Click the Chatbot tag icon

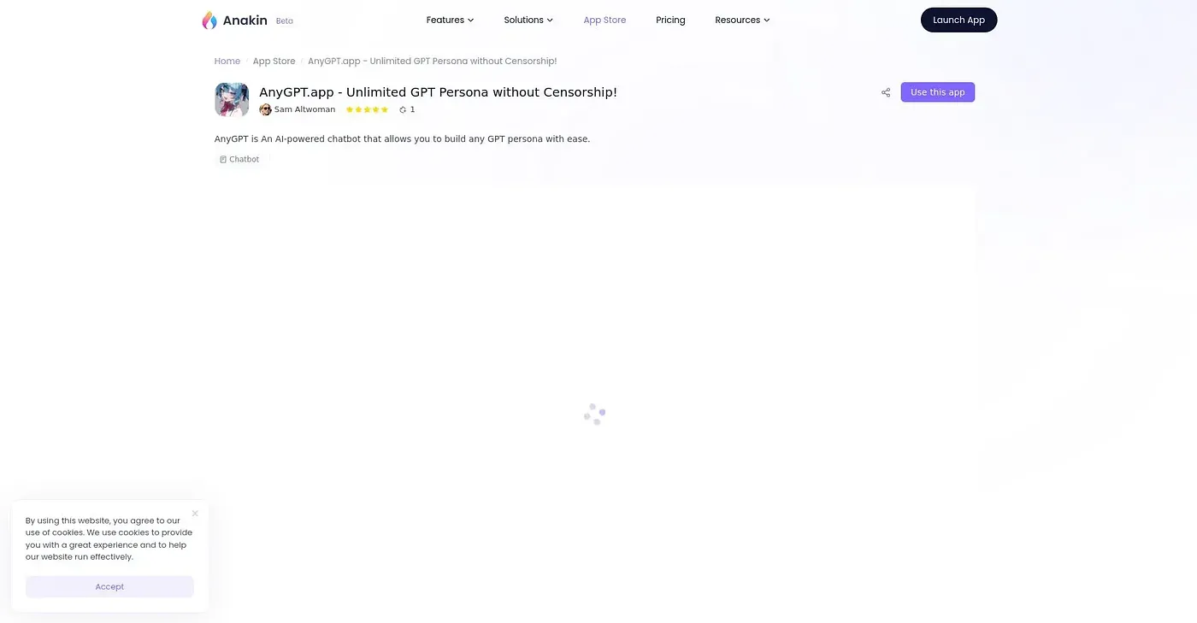[x=223, y=160]
